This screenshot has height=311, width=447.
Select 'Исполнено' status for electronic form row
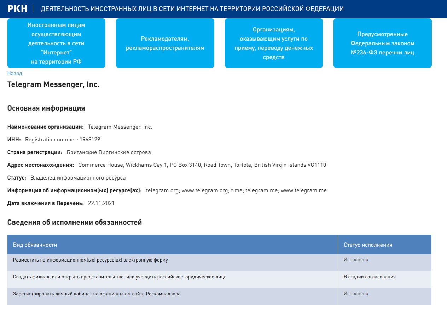click(385, 263)
